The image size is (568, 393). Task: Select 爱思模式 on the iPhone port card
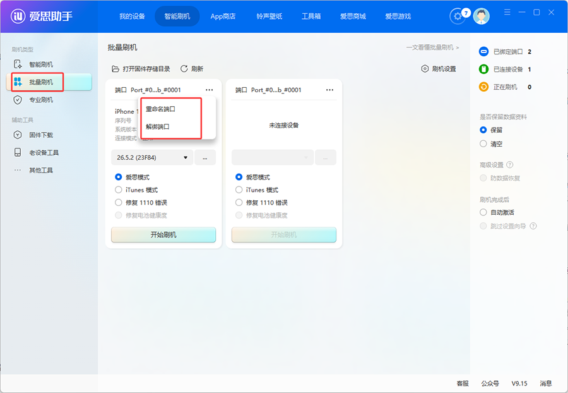(x=119, y=177)
